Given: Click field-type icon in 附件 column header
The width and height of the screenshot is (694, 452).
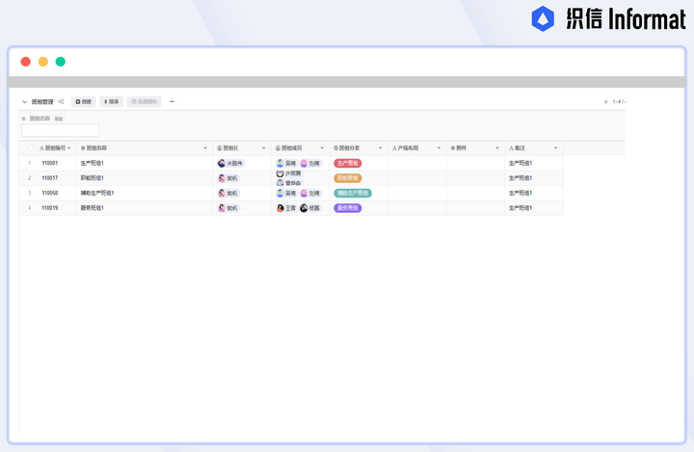Looking at the screenshot, I should 453,148.
